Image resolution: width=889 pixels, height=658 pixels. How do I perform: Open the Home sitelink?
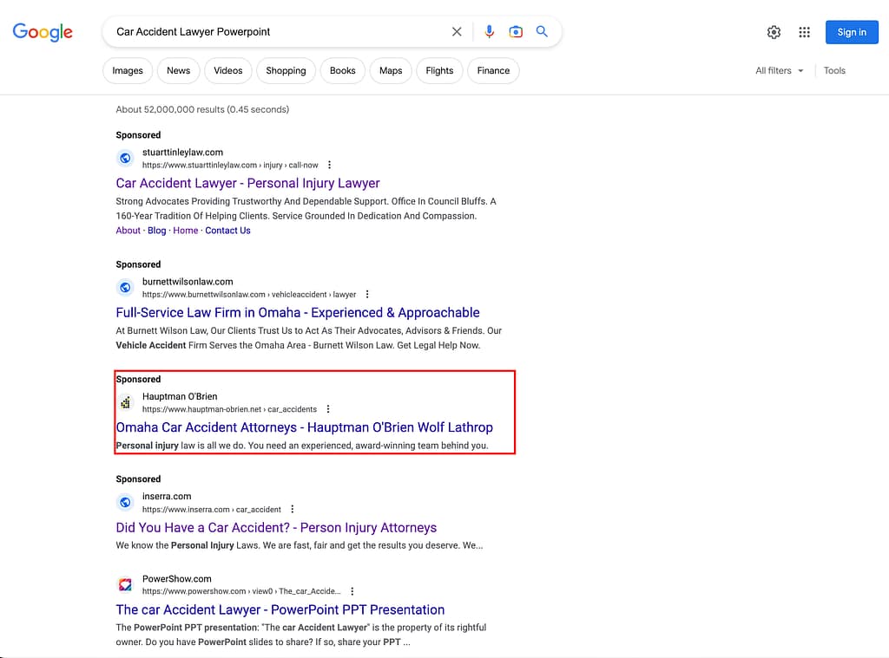[x=186, y=231]
